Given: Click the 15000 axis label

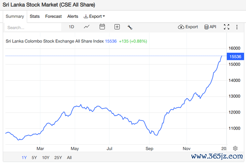Looking at the screenshot, I should pos(234,64).
